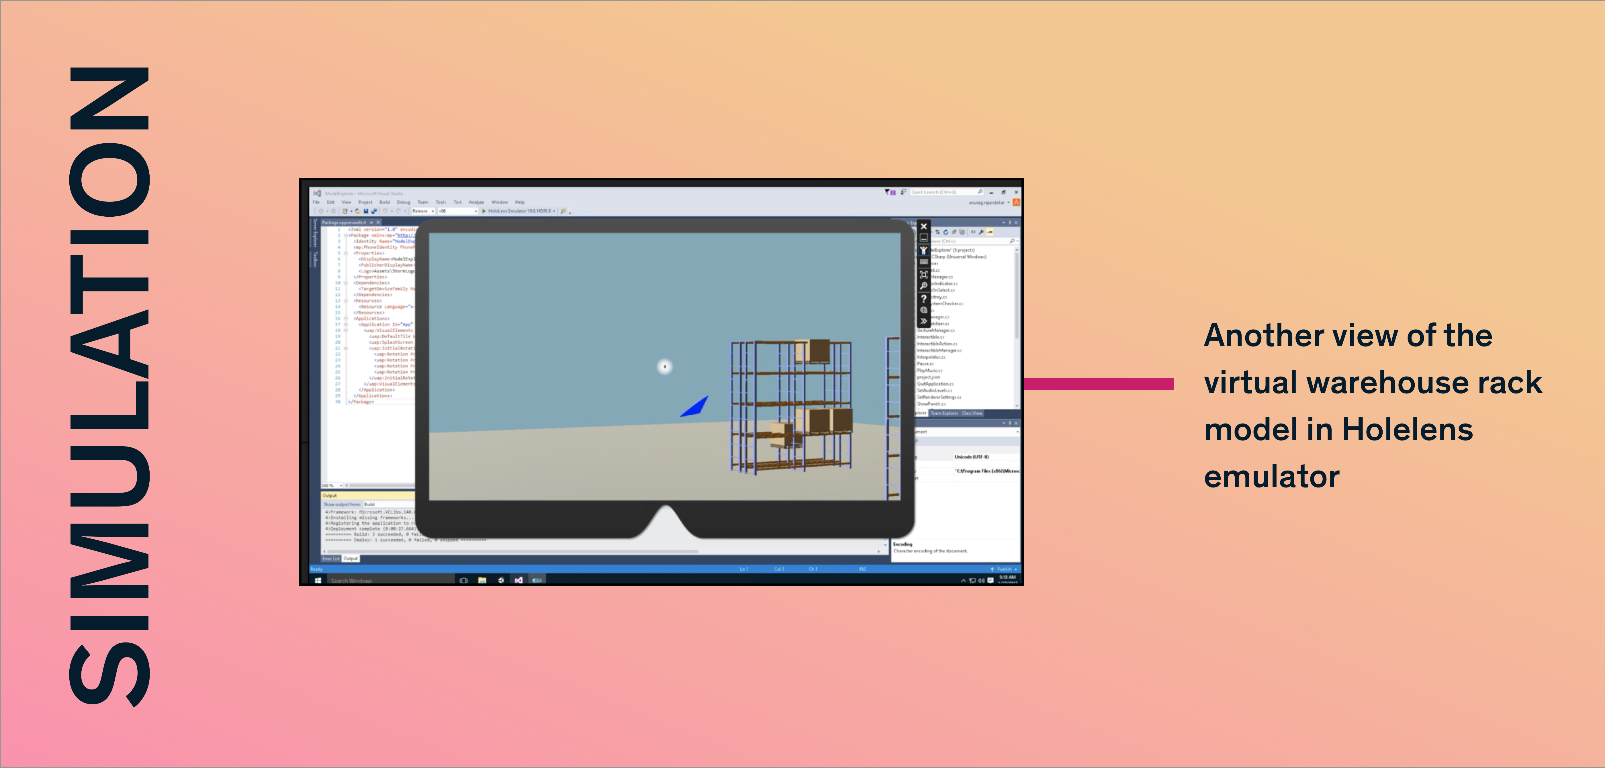Screen dimensions: 1605x768
Task: Open the Tools menu
Action: 441,202
